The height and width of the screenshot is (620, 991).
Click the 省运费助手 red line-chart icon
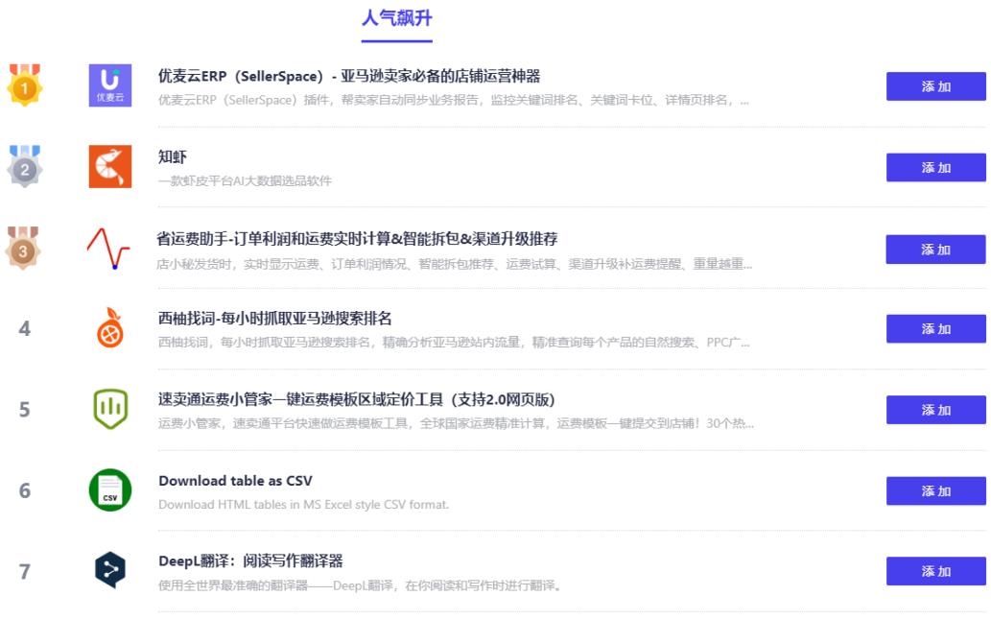(x=108, y=248)
